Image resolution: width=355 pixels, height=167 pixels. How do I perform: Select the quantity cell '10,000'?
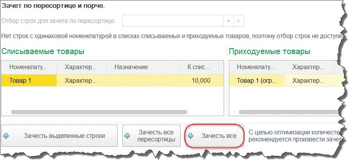pos(199,80)
